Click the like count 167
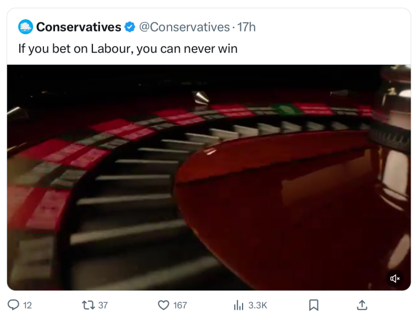 (x=180, y=305)
